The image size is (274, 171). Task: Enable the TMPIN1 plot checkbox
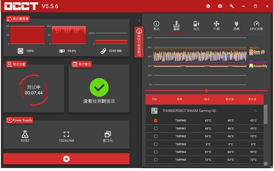tap(156, 128)
